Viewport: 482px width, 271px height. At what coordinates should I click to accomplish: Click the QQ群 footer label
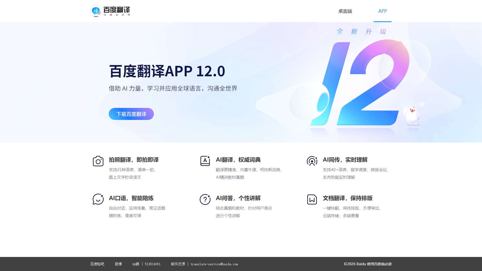[136, 264]
